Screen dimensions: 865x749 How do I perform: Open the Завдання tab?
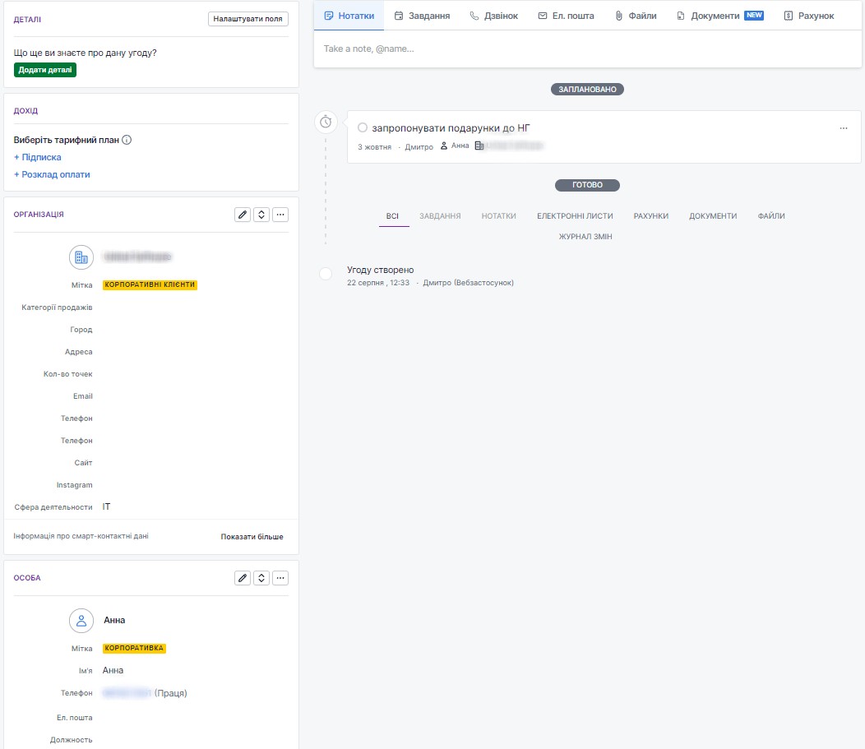point(422,16)
